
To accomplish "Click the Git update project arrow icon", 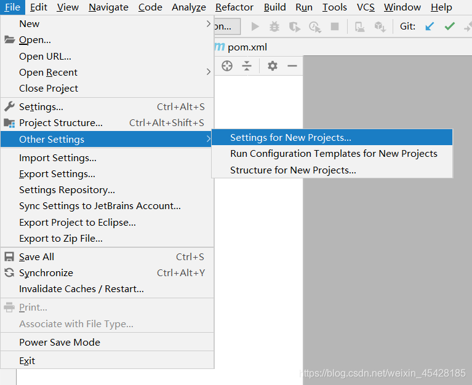I will (x=430, y=26).
